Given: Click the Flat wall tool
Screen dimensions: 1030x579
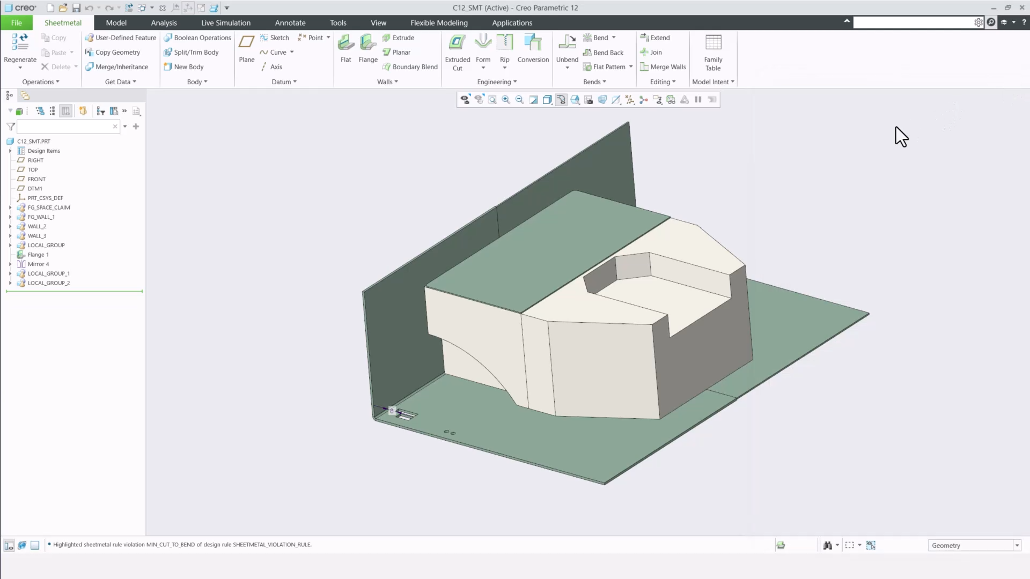Looking at the screenshot, I should coord(346,49).
